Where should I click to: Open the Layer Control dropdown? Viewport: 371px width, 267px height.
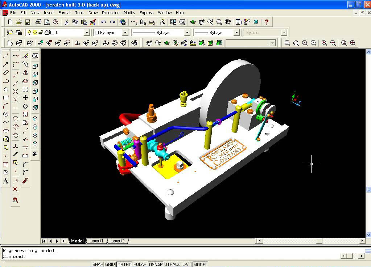86,32
